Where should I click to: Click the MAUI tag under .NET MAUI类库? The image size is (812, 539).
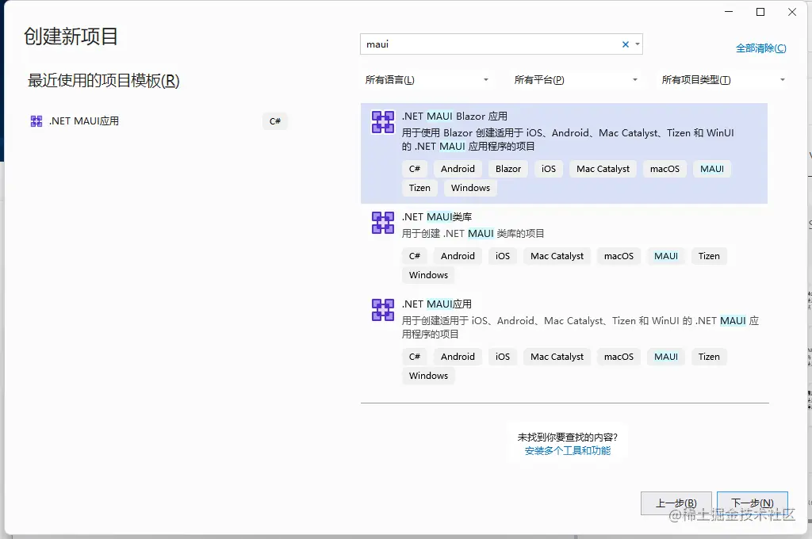pos(666,256)
